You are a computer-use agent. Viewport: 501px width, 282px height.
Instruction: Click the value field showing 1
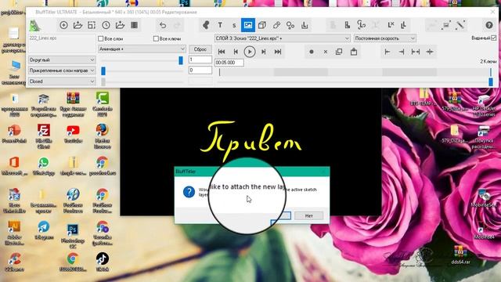coord(200,60)
